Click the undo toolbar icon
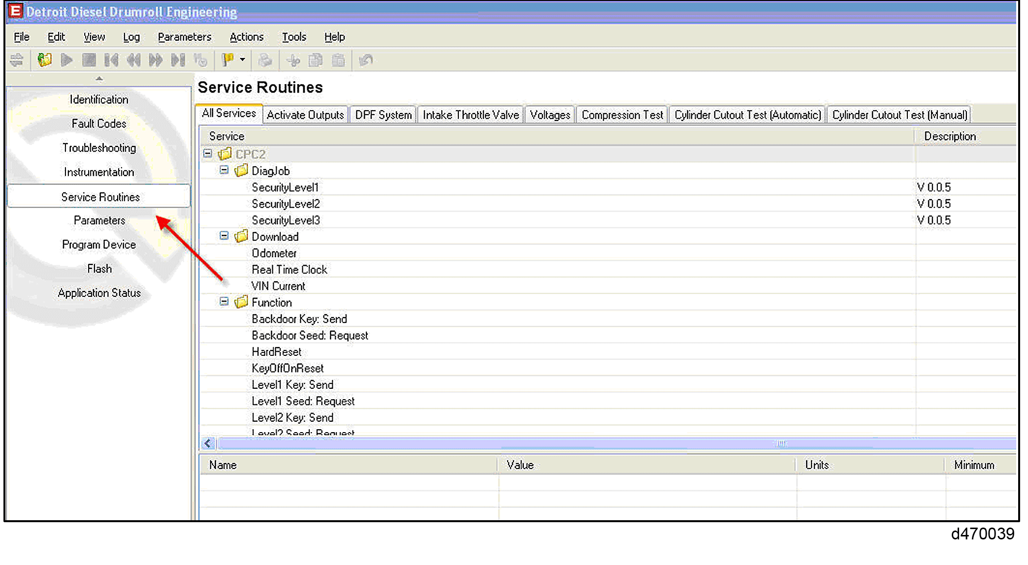Viewport: 1028px width, 565px height. tap(366, 60)
